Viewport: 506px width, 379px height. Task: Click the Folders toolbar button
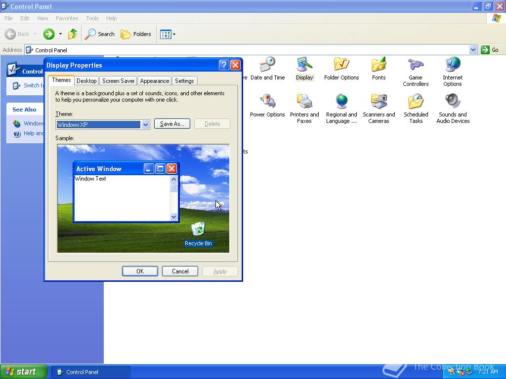[135, 34]
